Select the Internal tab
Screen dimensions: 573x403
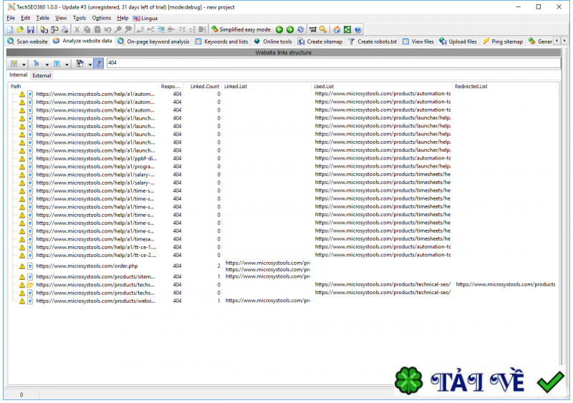19,75
